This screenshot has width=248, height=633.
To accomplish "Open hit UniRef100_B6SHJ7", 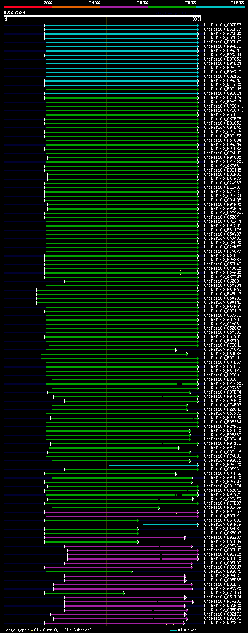I will [222, 29].
